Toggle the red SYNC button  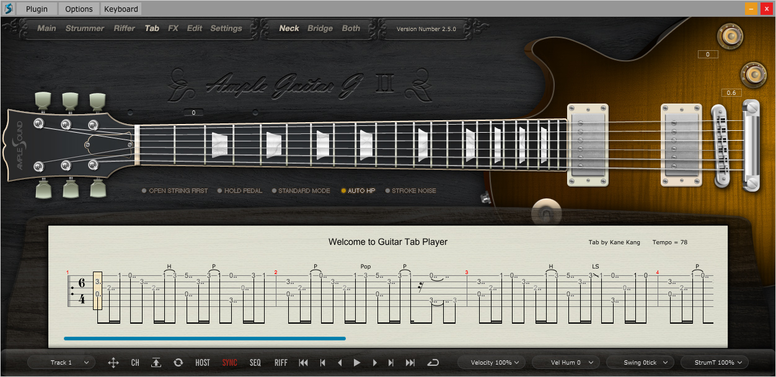tap(229, 363)
